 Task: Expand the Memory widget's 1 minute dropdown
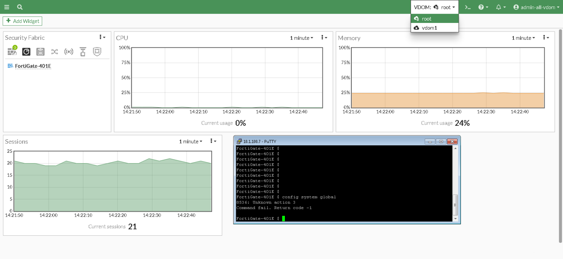click(523, 38)
